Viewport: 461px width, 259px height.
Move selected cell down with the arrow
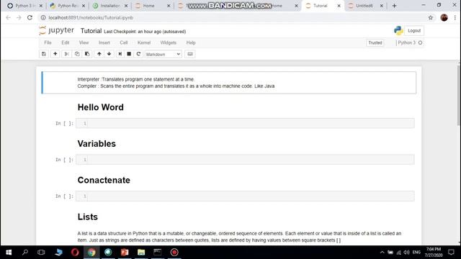109,54
